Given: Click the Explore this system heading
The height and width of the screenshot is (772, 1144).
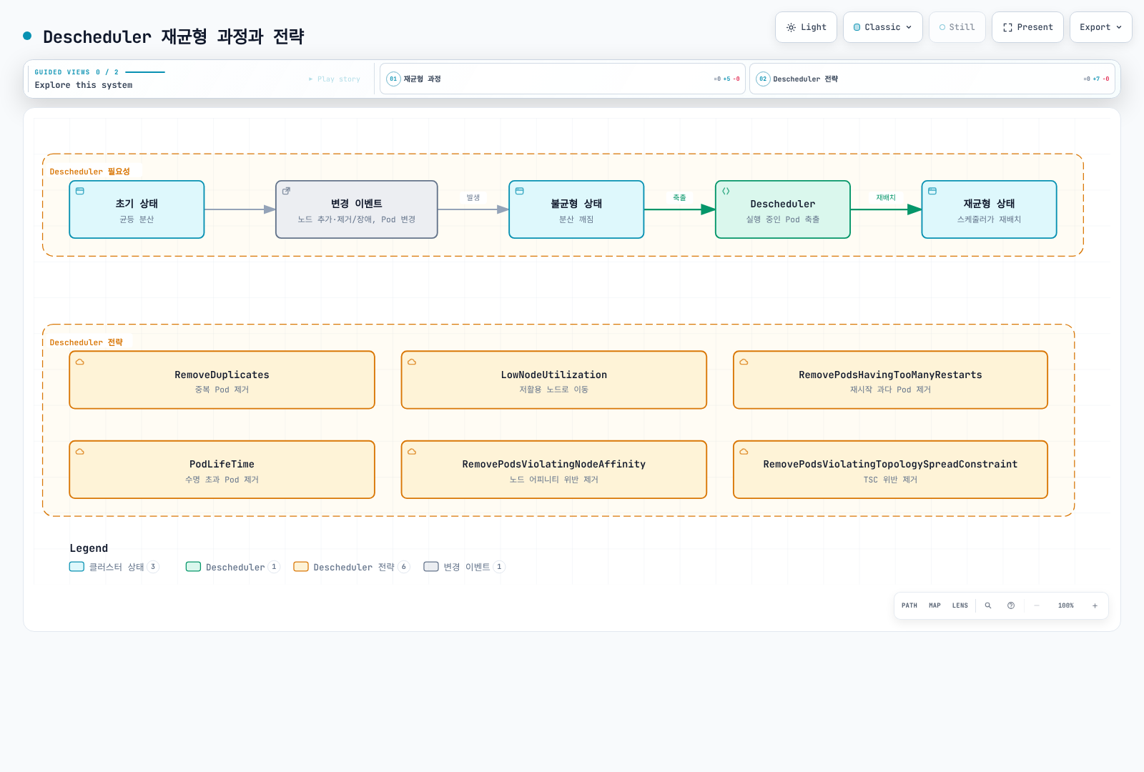Looking at the screenshot, I should [x=84, y=85].
